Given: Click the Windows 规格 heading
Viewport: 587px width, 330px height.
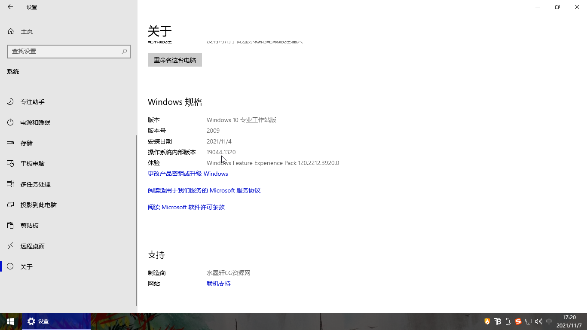Looking at the screenshot, I should 175,102.
